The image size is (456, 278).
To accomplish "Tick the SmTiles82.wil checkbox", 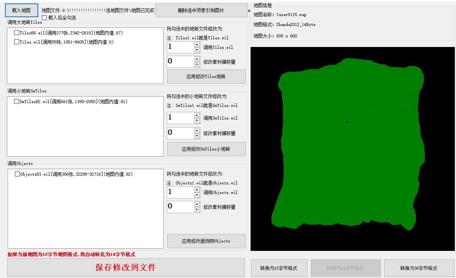I will click(16, 102).
